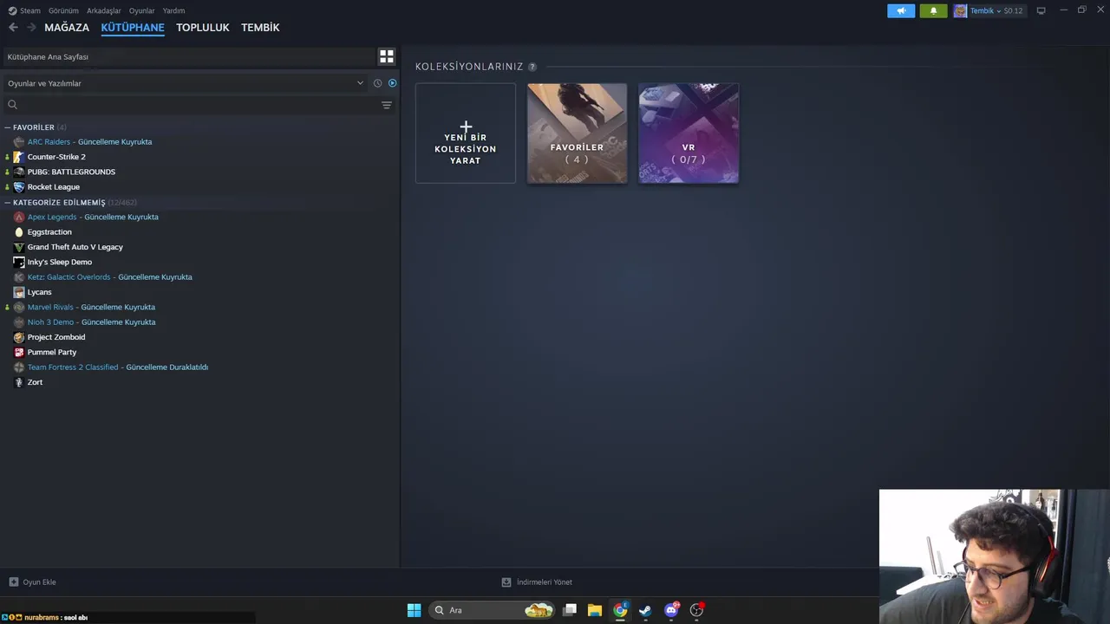This screenshot has width=1110, height=624.
Task: Select the KÜTÜPHANE tab
Action: (x=133, y=28)
